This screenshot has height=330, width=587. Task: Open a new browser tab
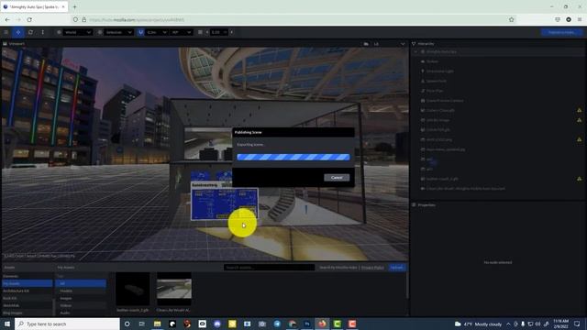[x=74, y=6]
